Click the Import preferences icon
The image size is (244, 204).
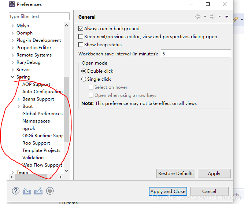[27, 191]
